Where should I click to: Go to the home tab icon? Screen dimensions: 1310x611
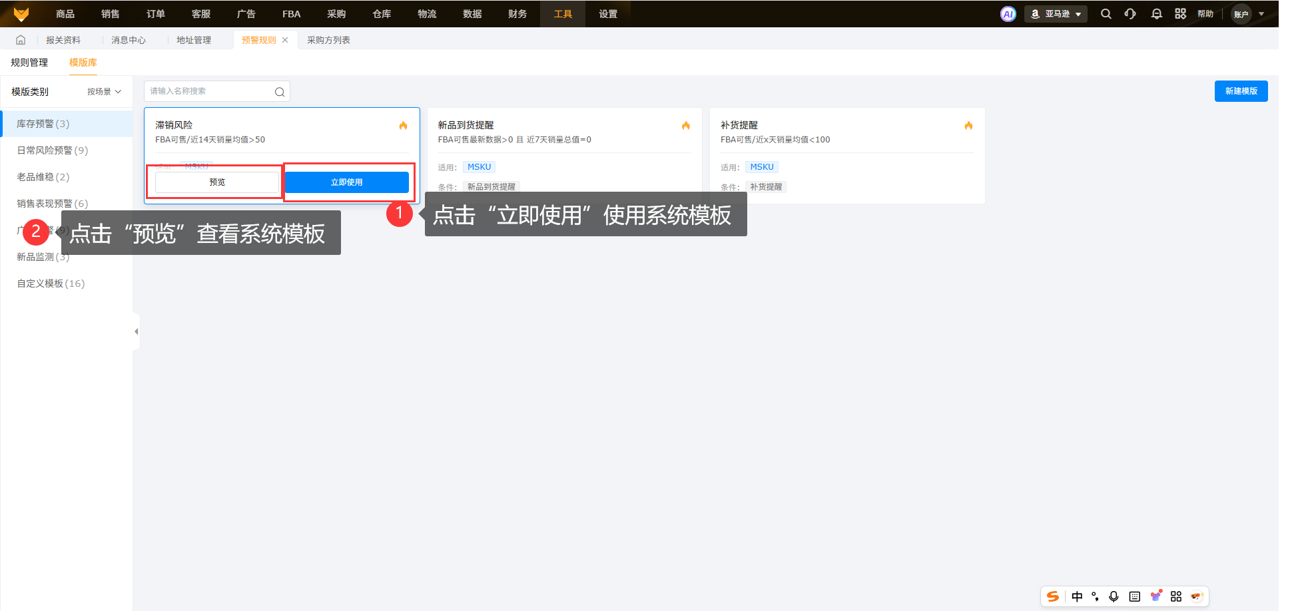coord(21,40)
